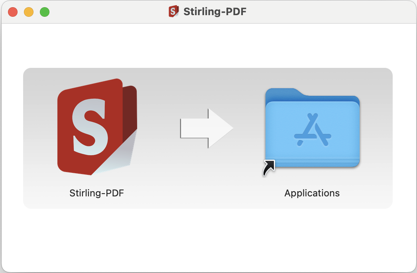Click the Stirling-PDF proxy icon in title bar
Image resolution: width=417 pixels, height=273 pixels.
[173, 12]
